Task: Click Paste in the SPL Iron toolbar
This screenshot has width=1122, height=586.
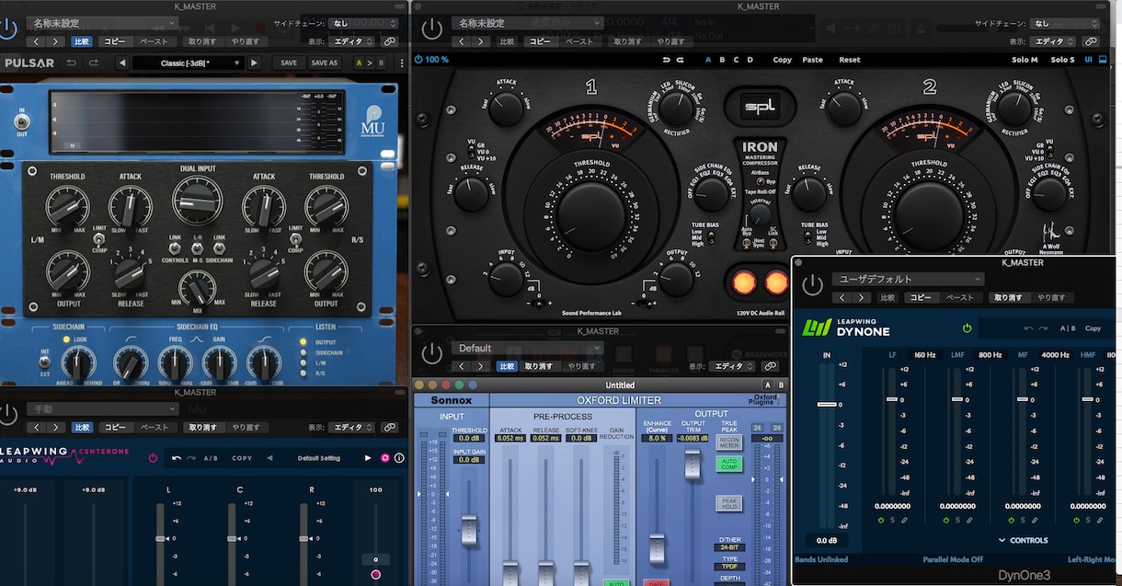Action: (x=813, y=60)
